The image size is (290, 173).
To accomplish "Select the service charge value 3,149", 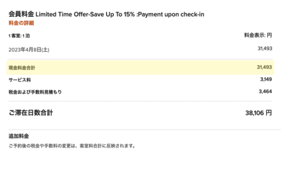I will pyautogui.click(x=266, y=80).
